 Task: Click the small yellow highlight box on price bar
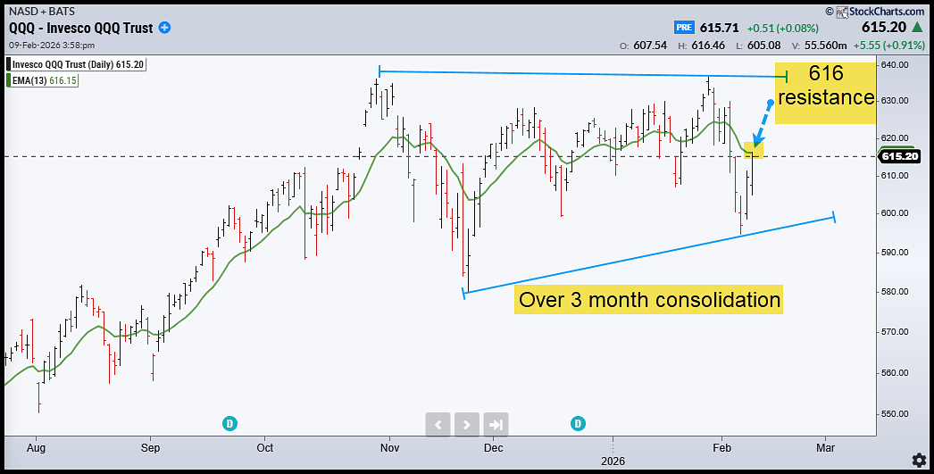(753, 149)
